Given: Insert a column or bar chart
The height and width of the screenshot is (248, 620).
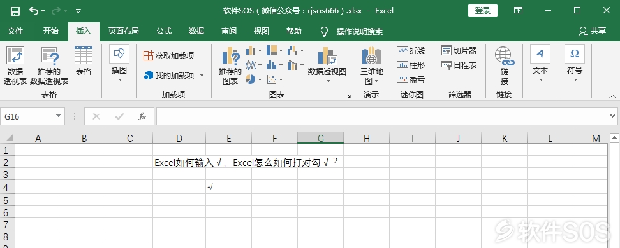Looking at the screenshot, I should point(253,50).
